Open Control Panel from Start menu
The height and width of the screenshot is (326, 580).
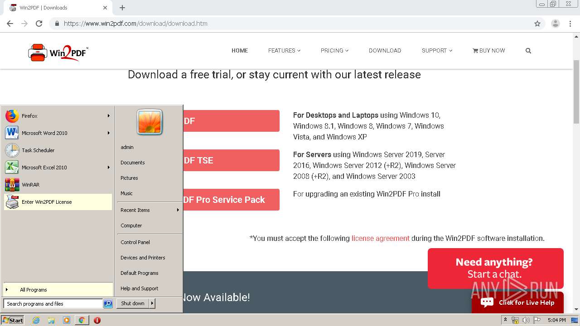pos(150,242)
